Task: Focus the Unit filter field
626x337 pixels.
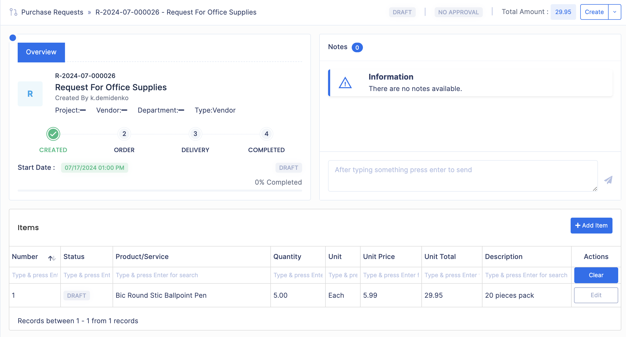Action: (343, 275)
